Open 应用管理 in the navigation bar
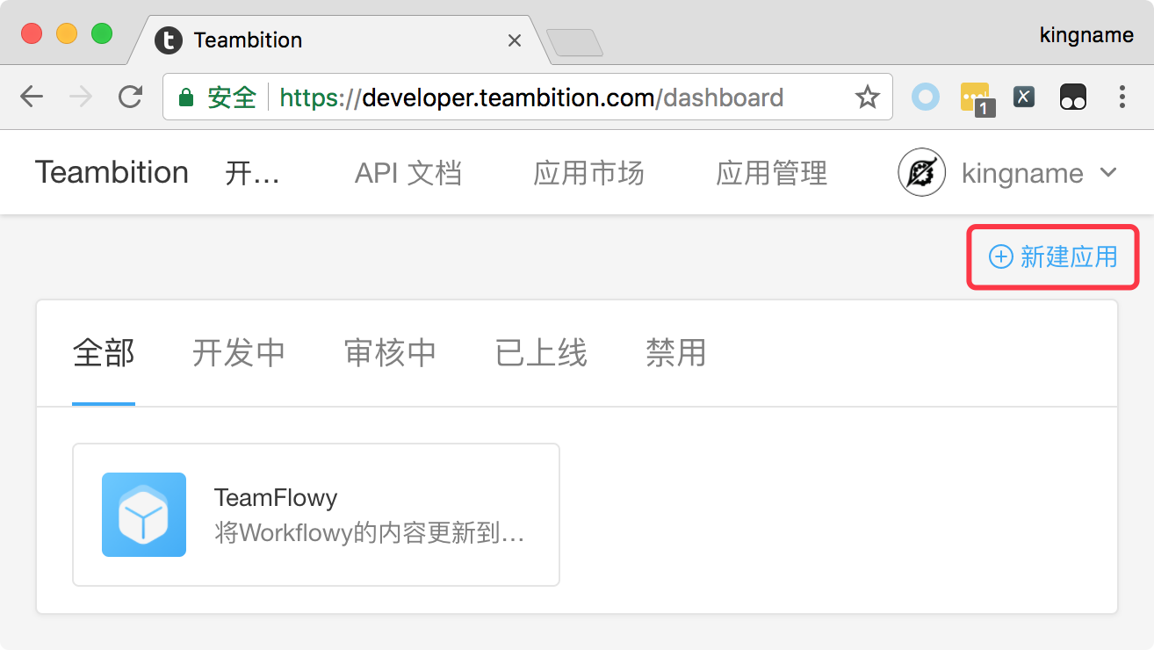Image resolution: width=1154 pixels, height=650 pixels. click(772, 173)
